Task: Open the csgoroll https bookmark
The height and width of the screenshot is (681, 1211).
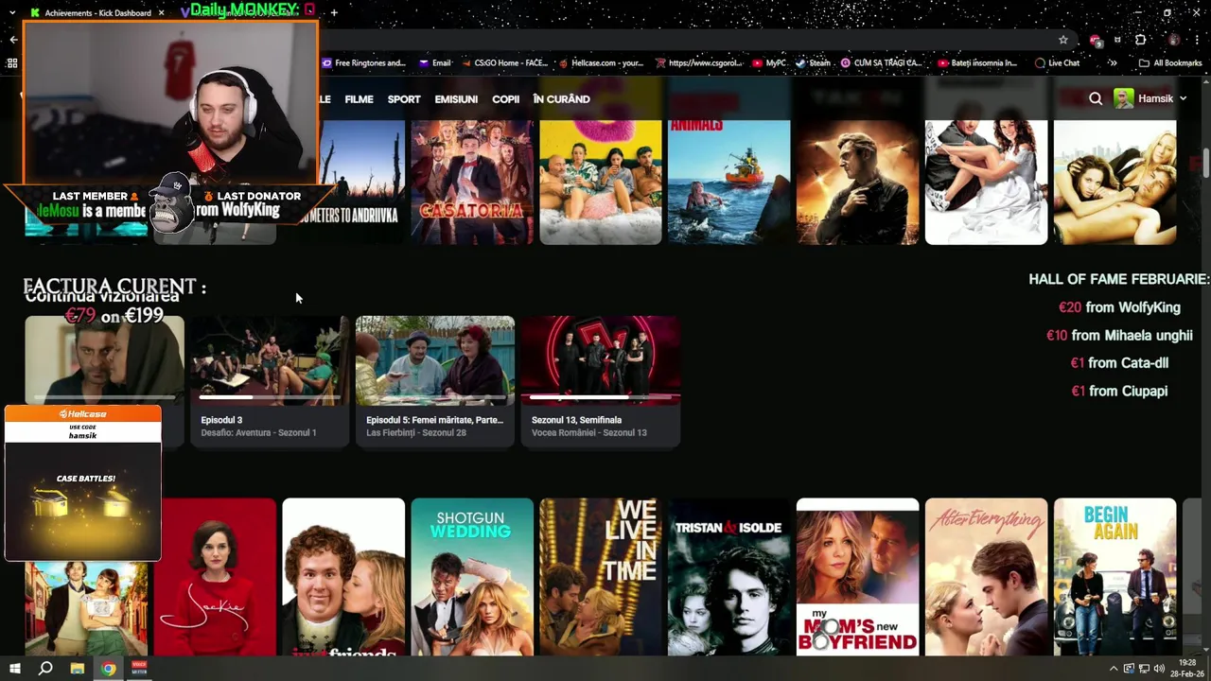Action: click(x=699, y=63)
